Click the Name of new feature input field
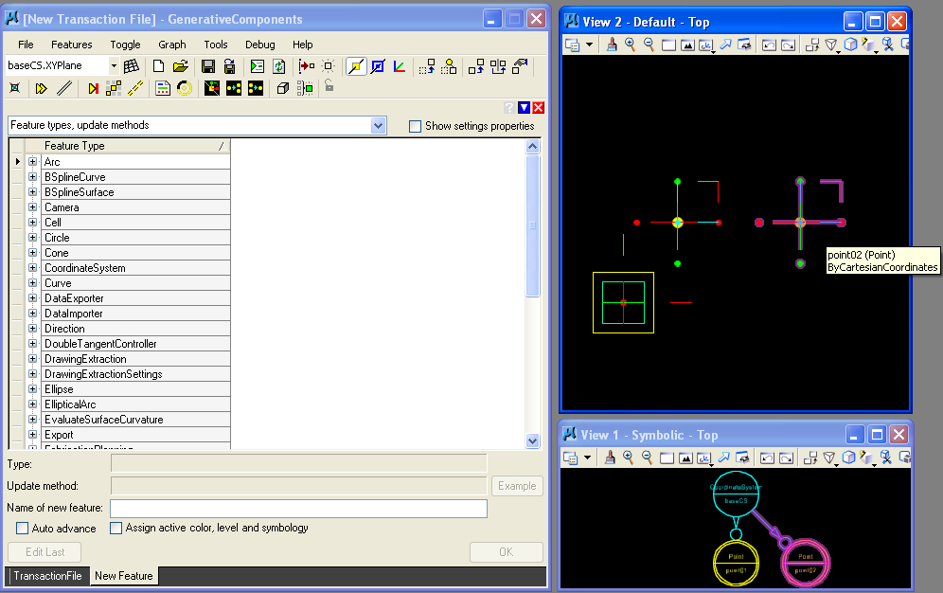 click(x=298, y=508)
